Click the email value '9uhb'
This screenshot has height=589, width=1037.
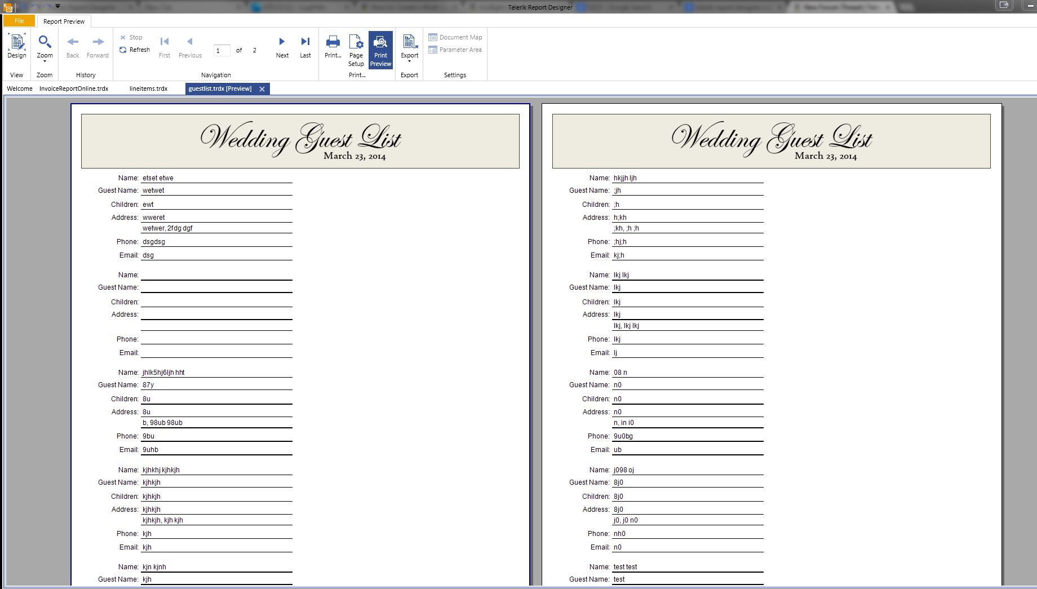click(x=150, y=450)
